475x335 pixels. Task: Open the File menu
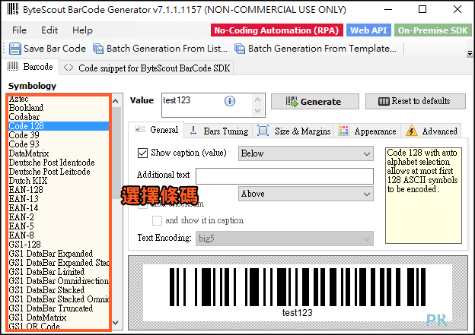tap(19, 30)
